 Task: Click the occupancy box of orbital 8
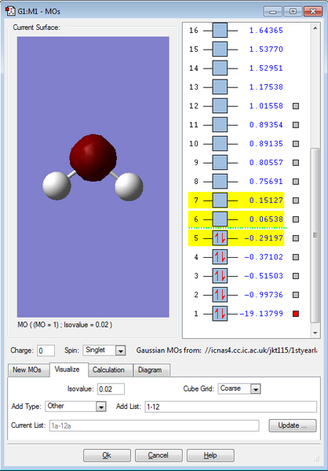point(220,182)
